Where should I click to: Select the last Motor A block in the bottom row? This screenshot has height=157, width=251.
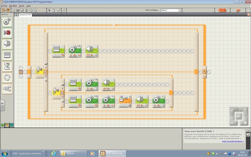[x=159, y=101]
